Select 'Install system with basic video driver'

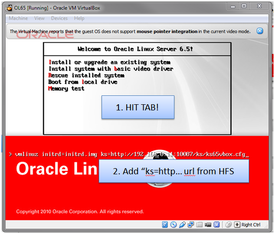click(x=111, y=69)
